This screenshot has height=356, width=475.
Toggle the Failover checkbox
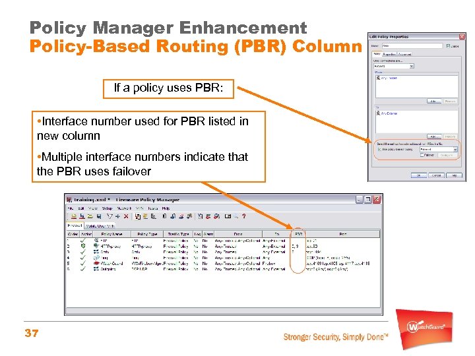click(x=422, y=155)
